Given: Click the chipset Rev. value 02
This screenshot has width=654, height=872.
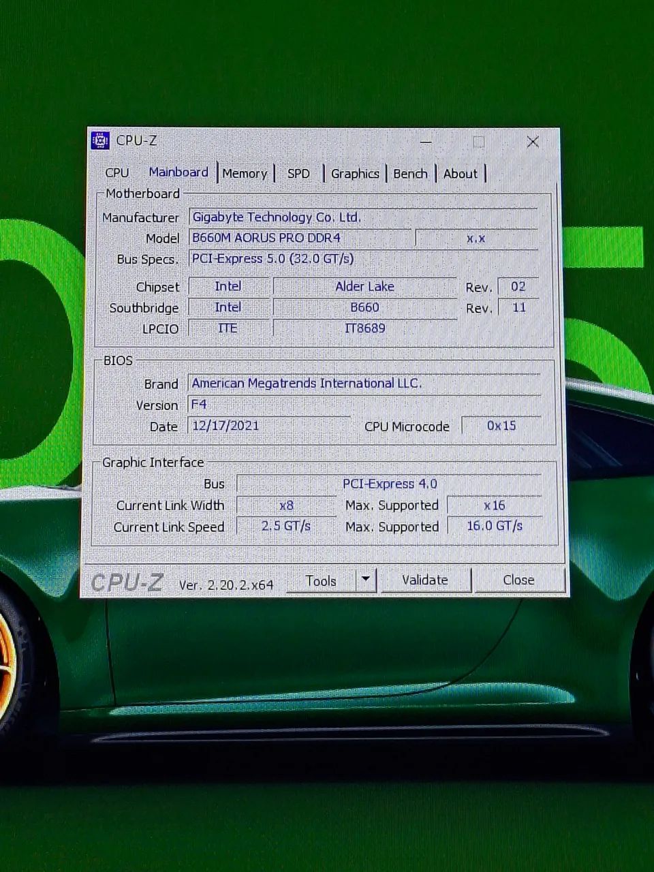Looking at the screenshot, I should tap(518, 287).
